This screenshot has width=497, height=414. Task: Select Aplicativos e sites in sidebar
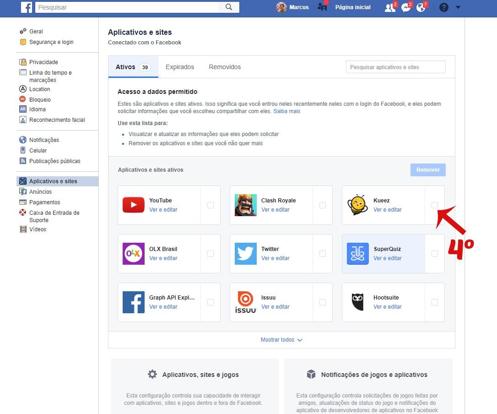pos(57,181)
